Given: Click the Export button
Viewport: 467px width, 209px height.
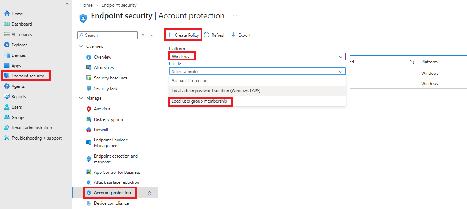Looking at the screenshot, I should click(241, 35).
